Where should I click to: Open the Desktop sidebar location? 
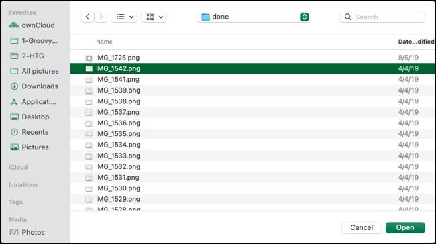tap(30, 117)
